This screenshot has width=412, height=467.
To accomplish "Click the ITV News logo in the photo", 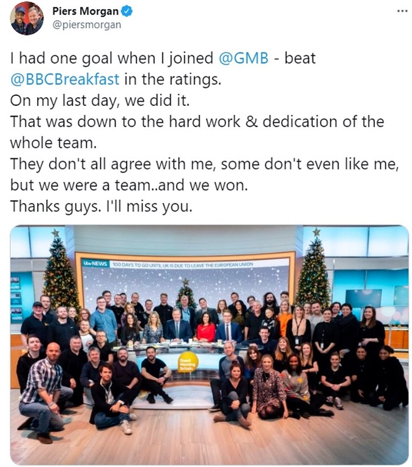I will (x=94, y=263).
